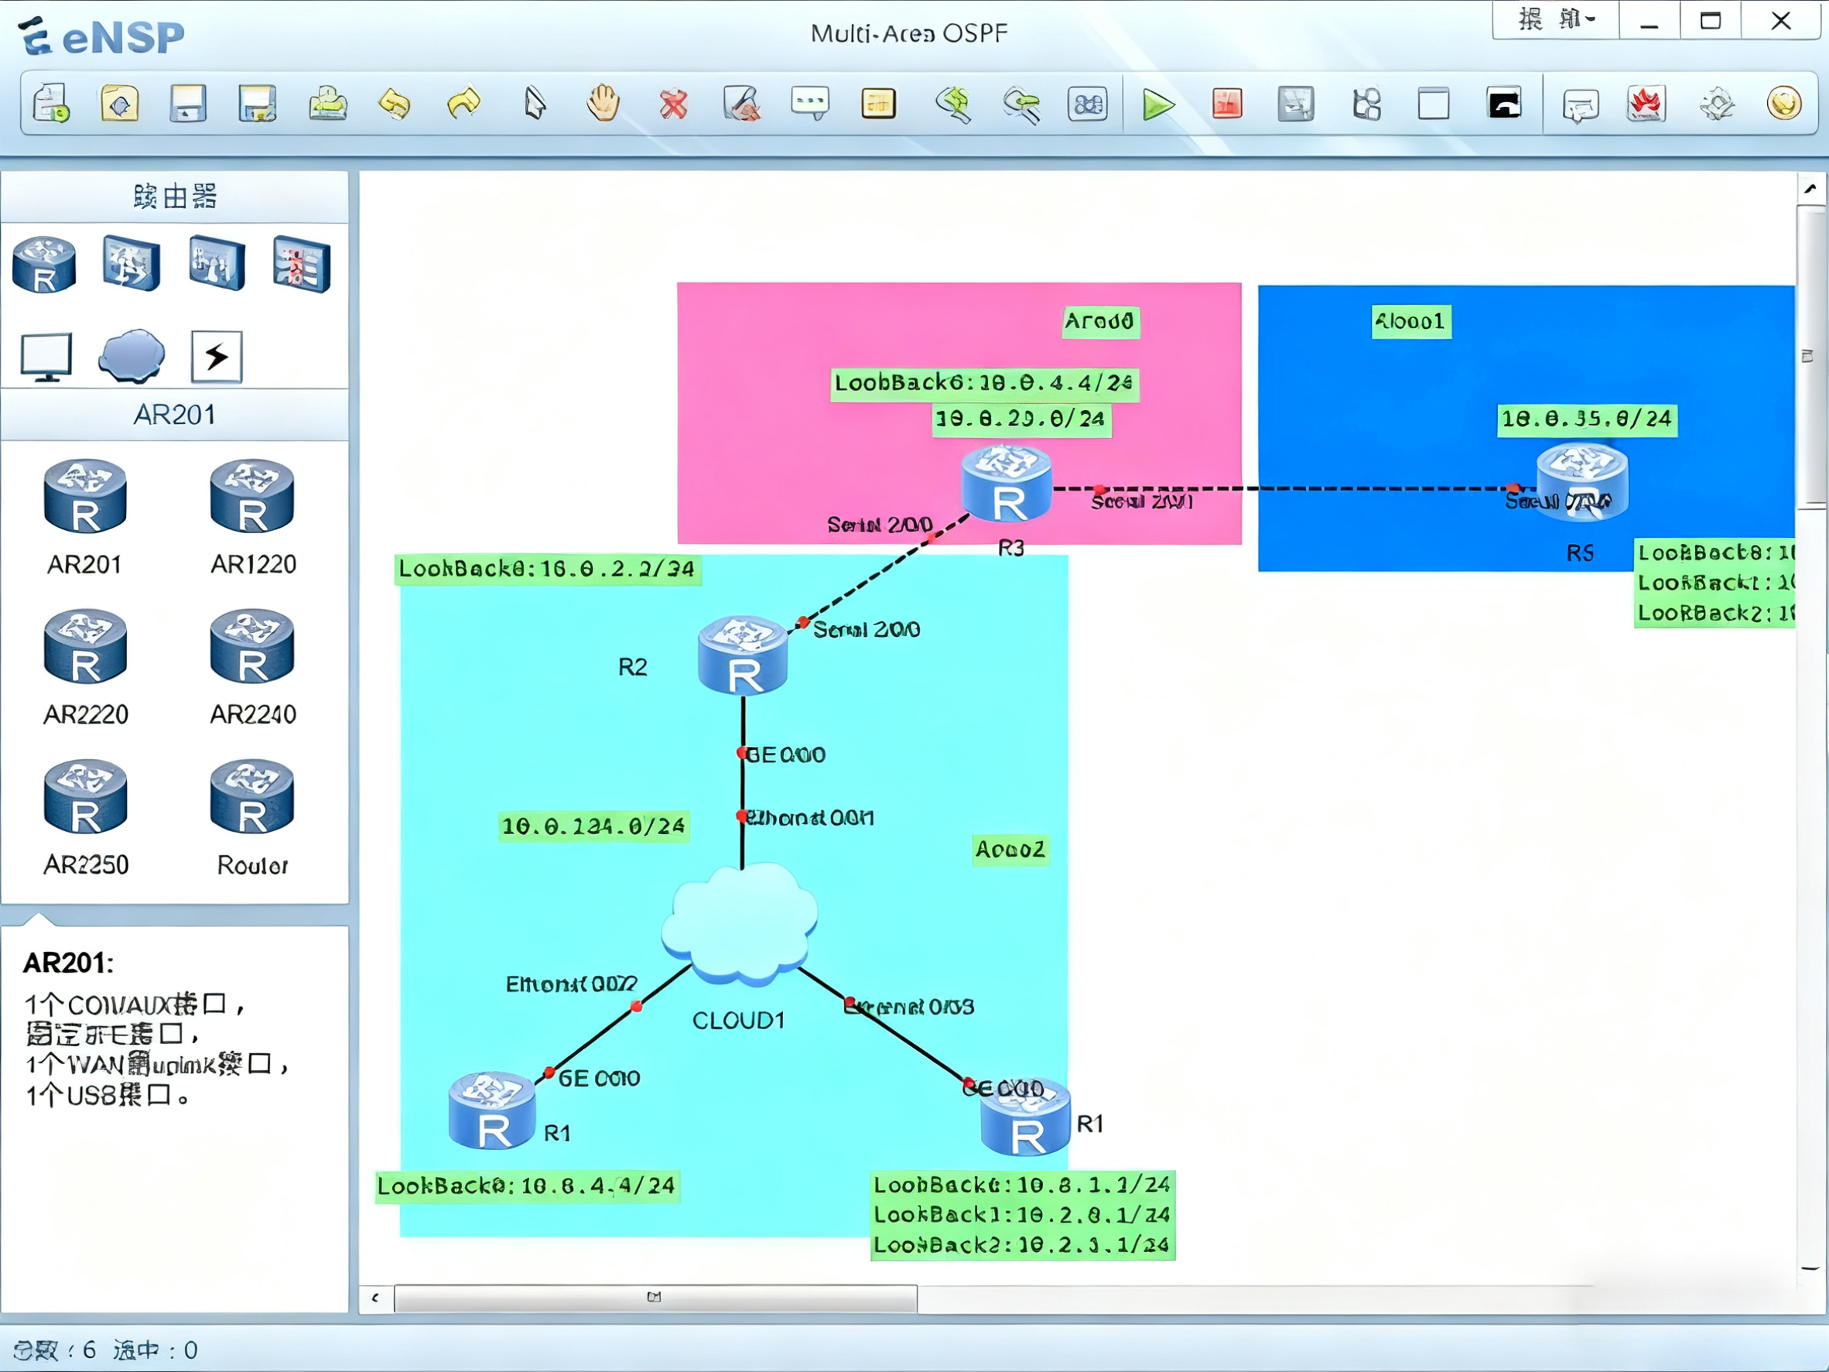Select the Delete tool in the toolbar
Image resolution: width=1829 pixels, height=1372 pixels.
pyautogui.click(x=672, y=104)
